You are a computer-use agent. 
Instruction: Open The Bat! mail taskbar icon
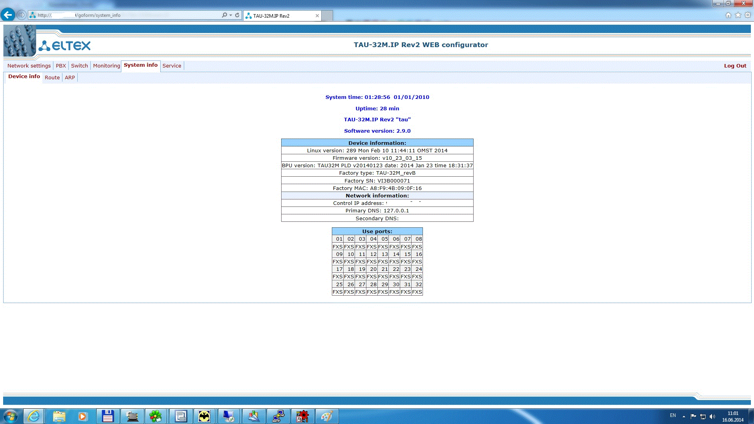(x=204, y=416)
